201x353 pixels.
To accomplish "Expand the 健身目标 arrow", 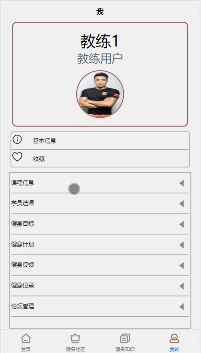I will tap(182, 224).
